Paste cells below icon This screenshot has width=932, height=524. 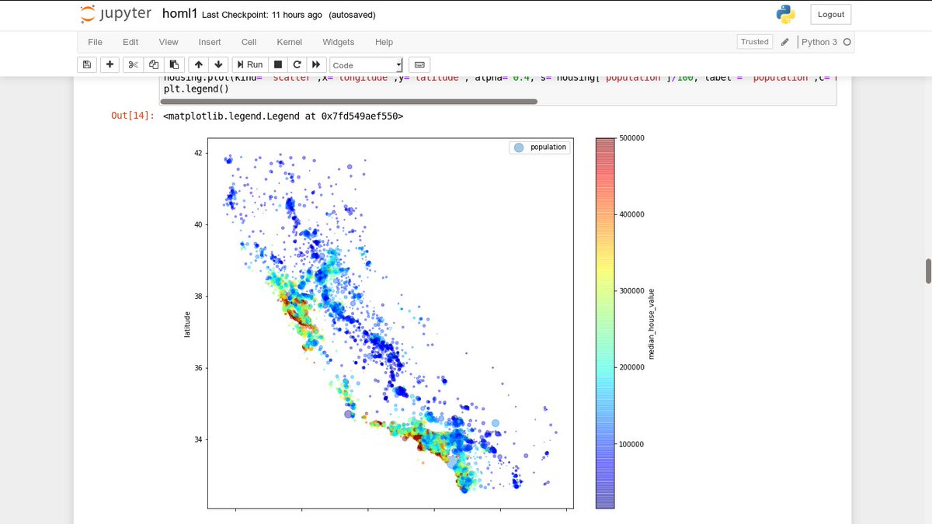click(x=174, y=64)
